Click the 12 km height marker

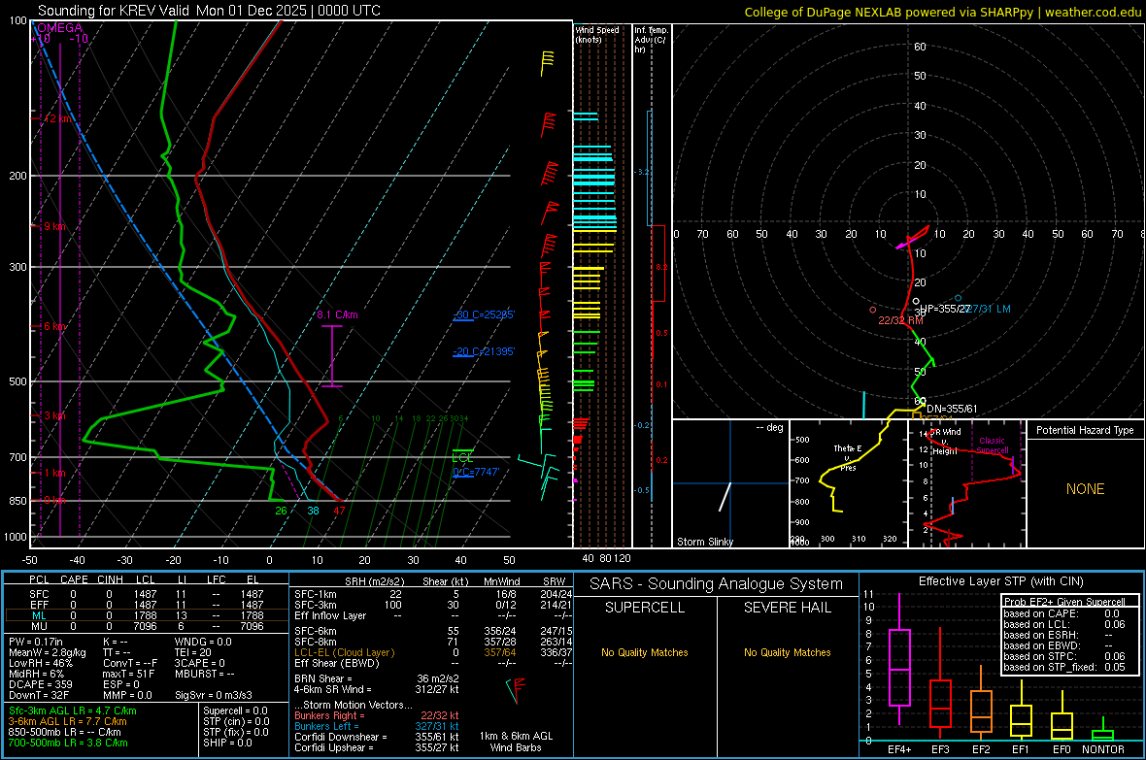pyautogui.click(x=57, y=118)
